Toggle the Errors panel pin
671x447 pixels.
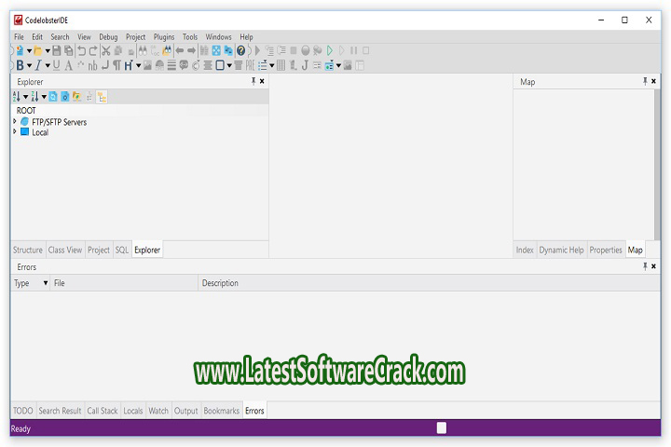[644, 266]
